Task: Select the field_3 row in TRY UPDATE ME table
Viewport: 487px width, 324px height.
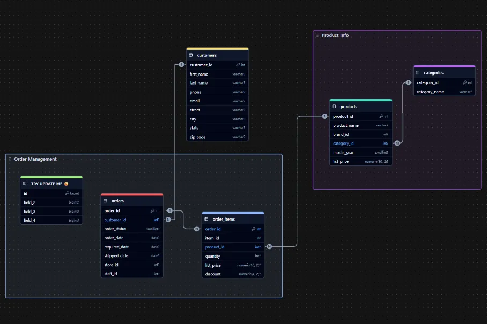Action: 29,212
